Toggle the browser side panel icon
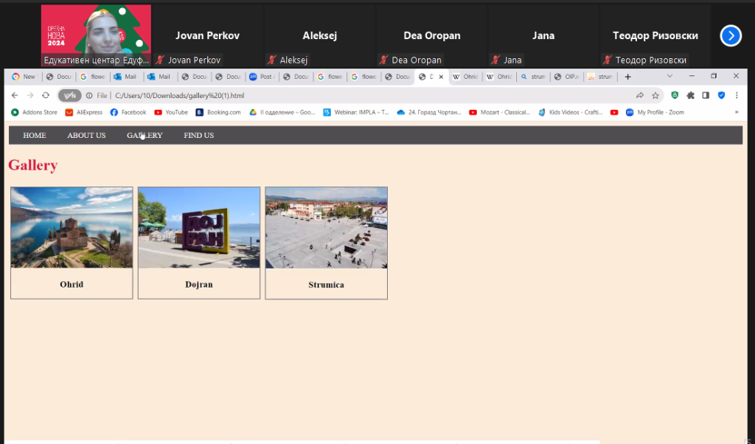The image size is (755, 444). (706, 95)
